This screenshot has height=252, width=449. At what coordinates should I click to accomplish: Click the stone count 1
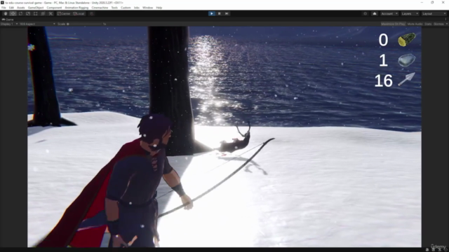pyautogui.click(x=384, y=61)
